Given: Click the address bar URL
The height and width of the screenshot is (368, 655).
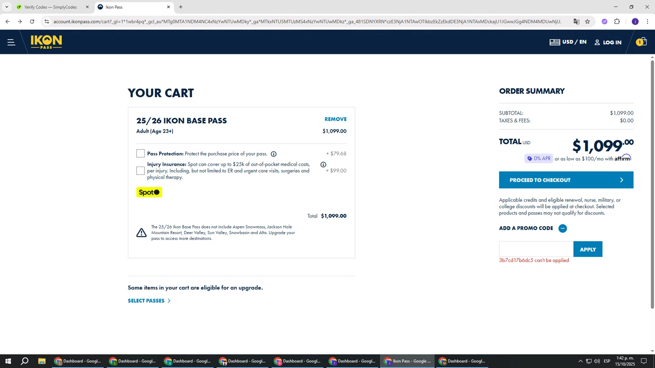Looking at the screenshot, I should click(x=307, y=21).
